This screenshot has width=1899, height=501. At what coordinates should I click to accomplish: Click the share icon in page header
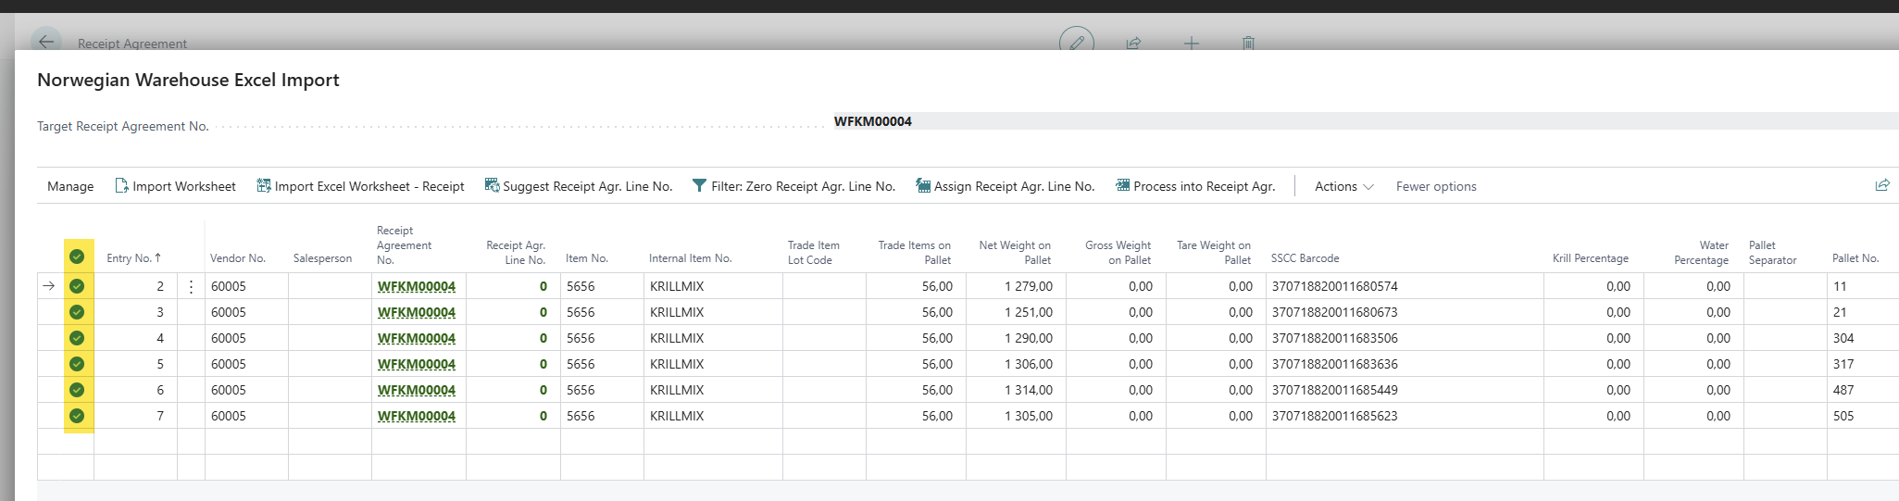point(1133,44)
